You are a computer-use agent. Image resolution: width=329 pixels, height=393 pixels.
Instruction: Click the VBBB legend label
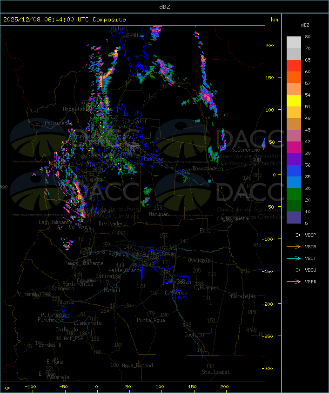tap(310, 281)
